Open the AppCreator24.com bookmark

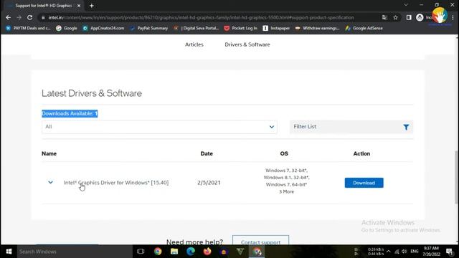(x=103, y=28)
